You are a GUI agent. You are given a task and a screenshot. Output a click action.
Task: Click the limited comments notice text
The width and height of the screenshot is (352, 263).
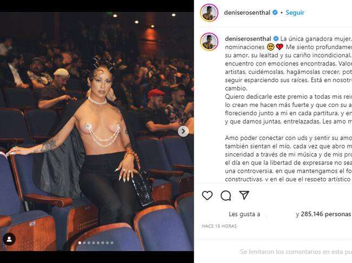point(296,252)
